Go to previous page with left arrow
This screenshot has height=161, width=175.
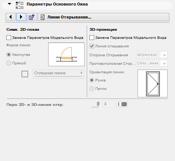coord(10,17)
